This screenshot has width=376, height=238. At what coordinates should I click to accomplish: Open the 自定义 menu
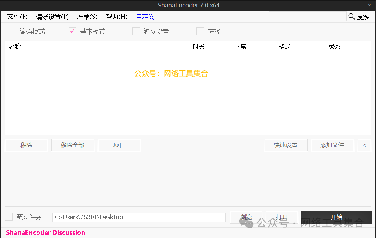(145, 17)
